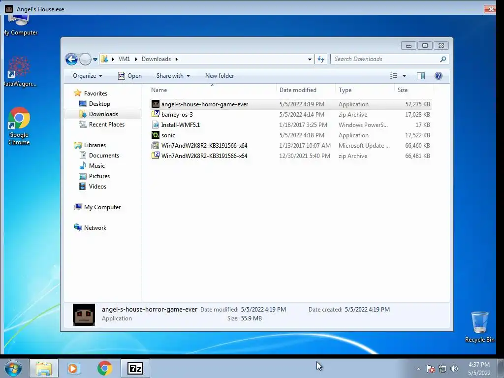Open the Share with menu
The width and height of the screenshot is (504, 378).
pyautogui.click(x=173, y=76)
